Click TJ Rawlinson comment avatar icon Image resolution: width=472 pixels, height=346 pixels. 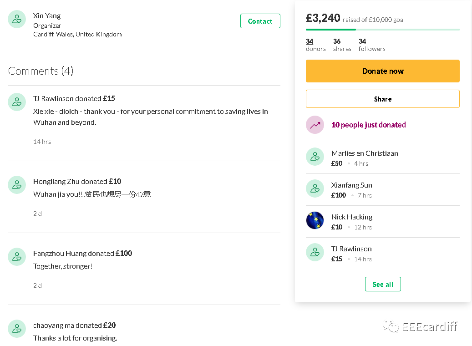coord(17,102)
